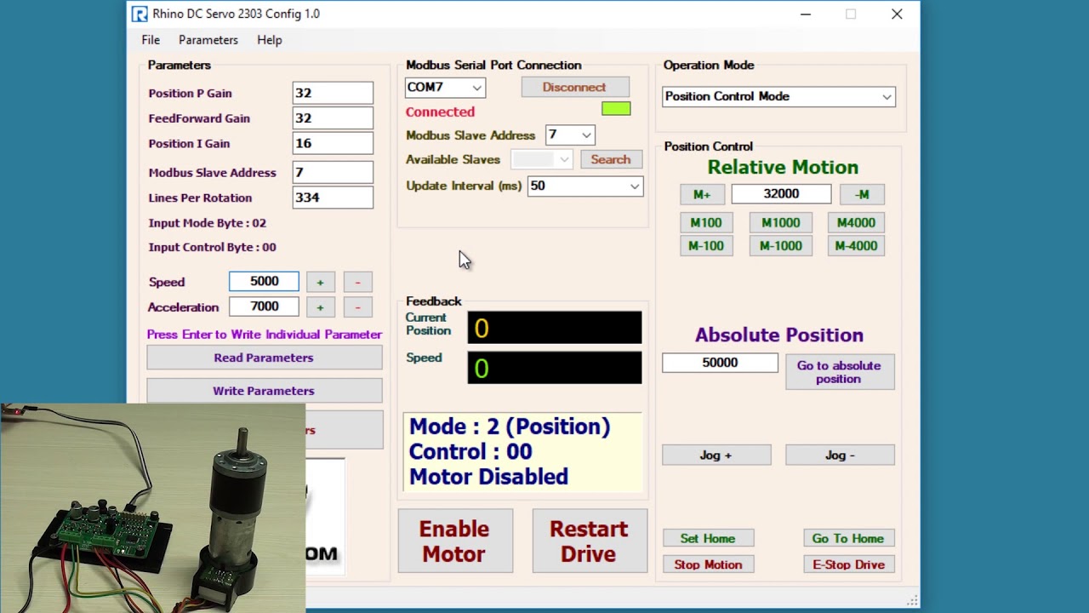Click the absolute position 50000 field
Screen dimensions: 1089x613
720,363
